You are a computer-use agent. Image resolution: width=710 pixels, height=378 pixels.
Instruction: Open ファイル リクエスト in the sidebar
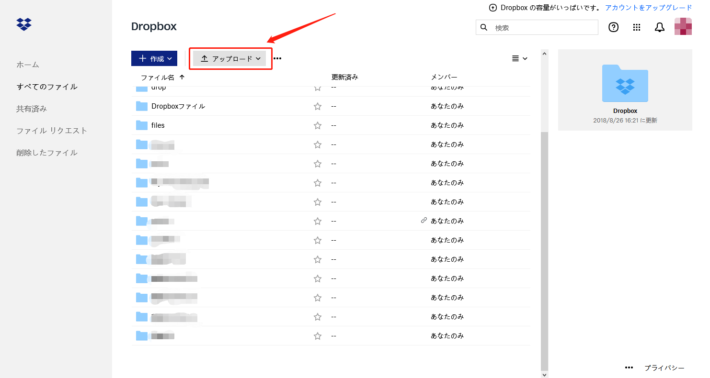point(52,131)
